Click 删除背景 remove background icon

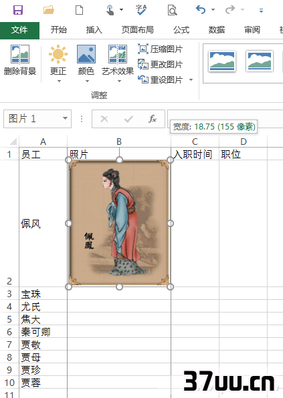click(20, 54)
